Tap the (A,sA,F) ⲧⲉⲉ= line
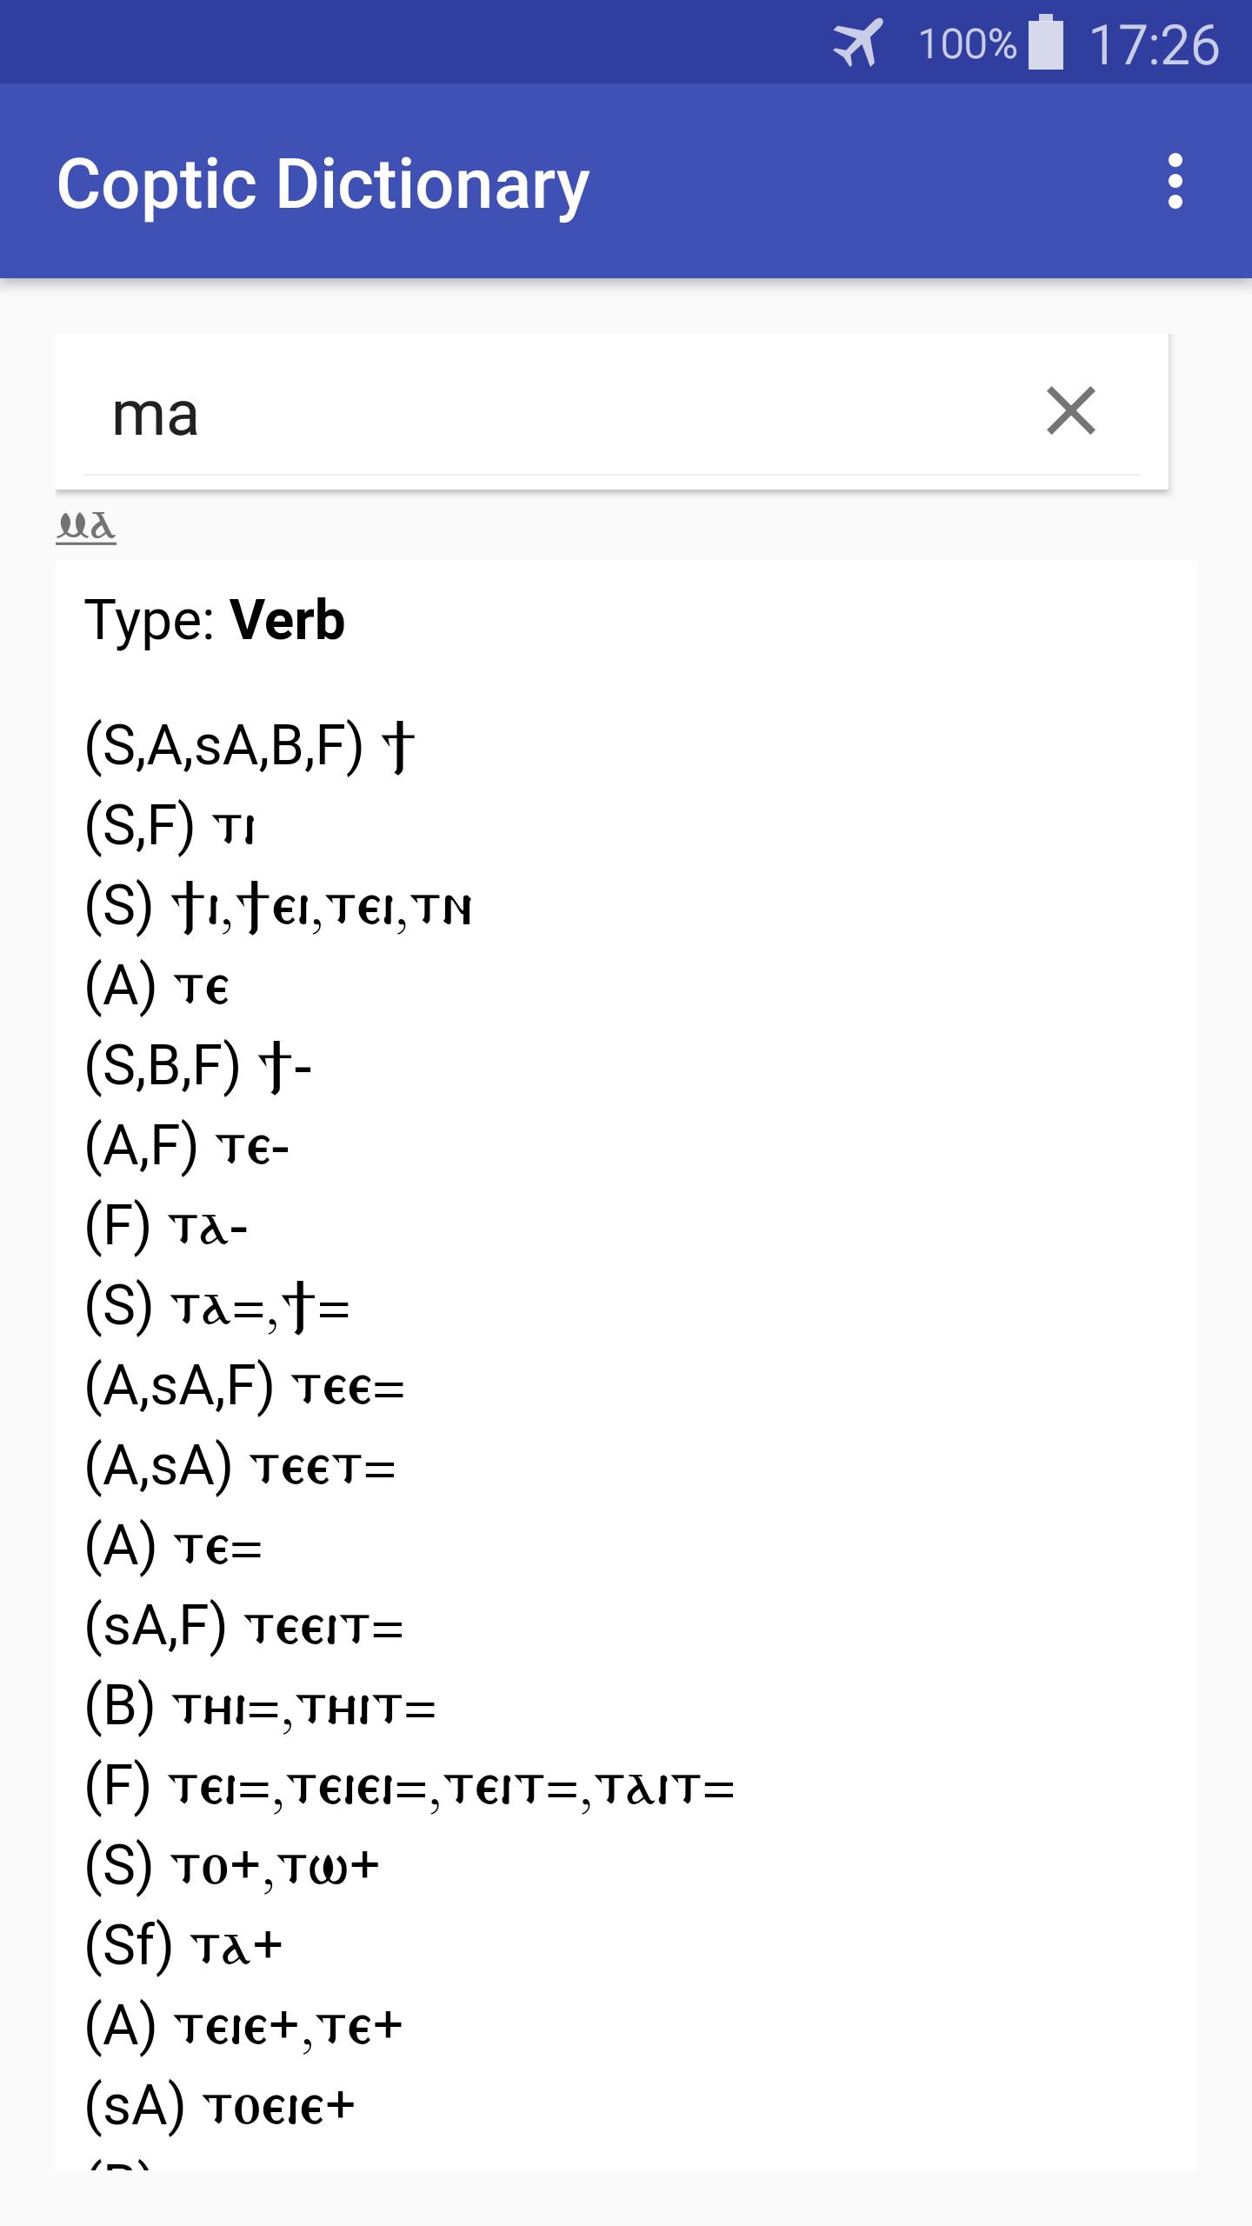 tap(245, 1387)
